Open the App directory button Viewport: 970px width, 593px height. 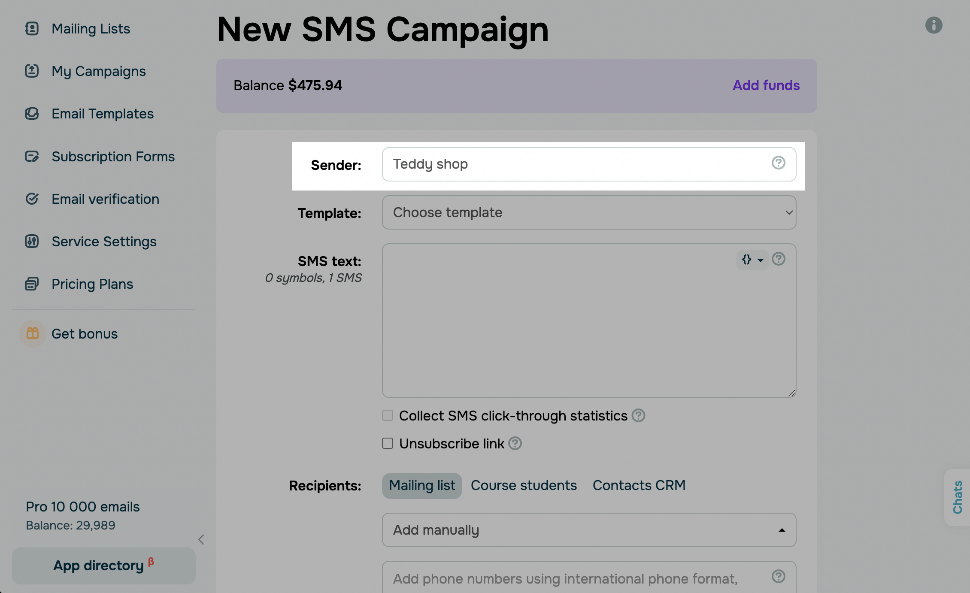pos(103,566)
